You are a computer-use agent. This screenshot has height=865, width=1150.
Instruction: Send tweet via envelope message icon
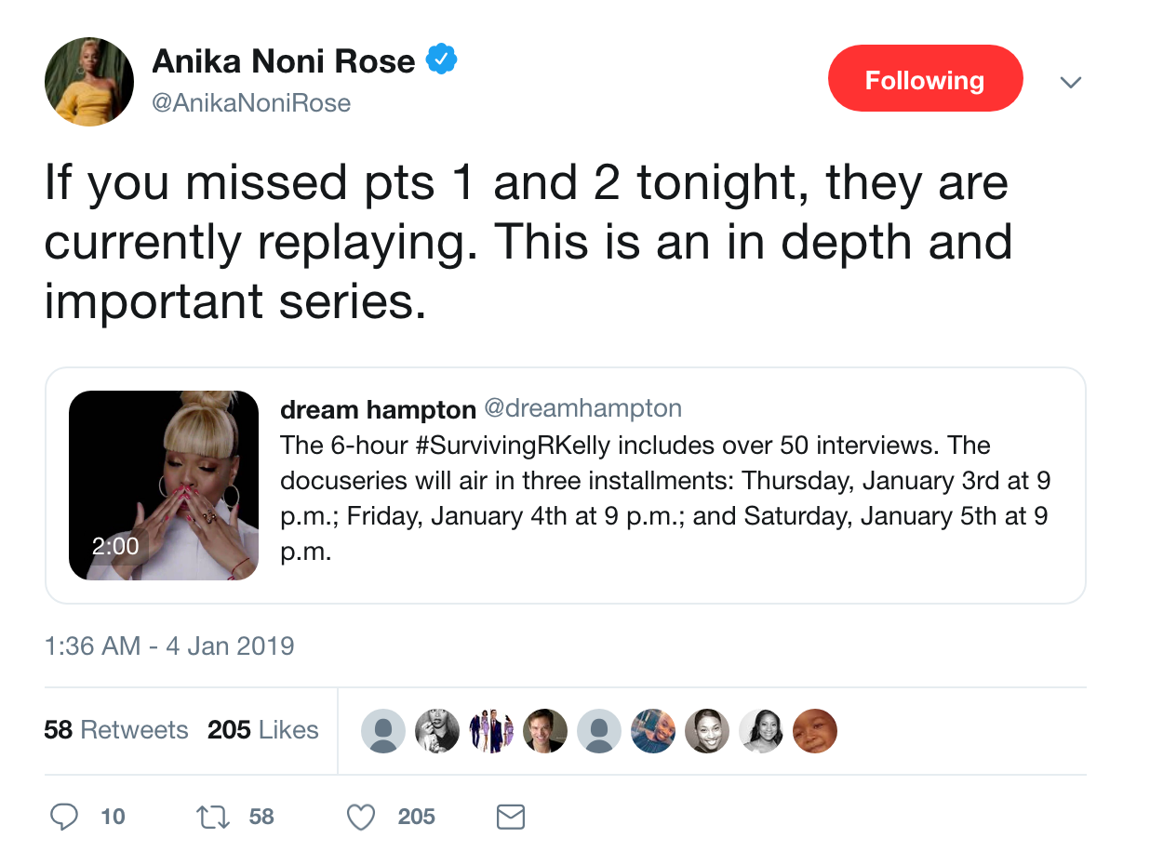(x=511, y=817)
